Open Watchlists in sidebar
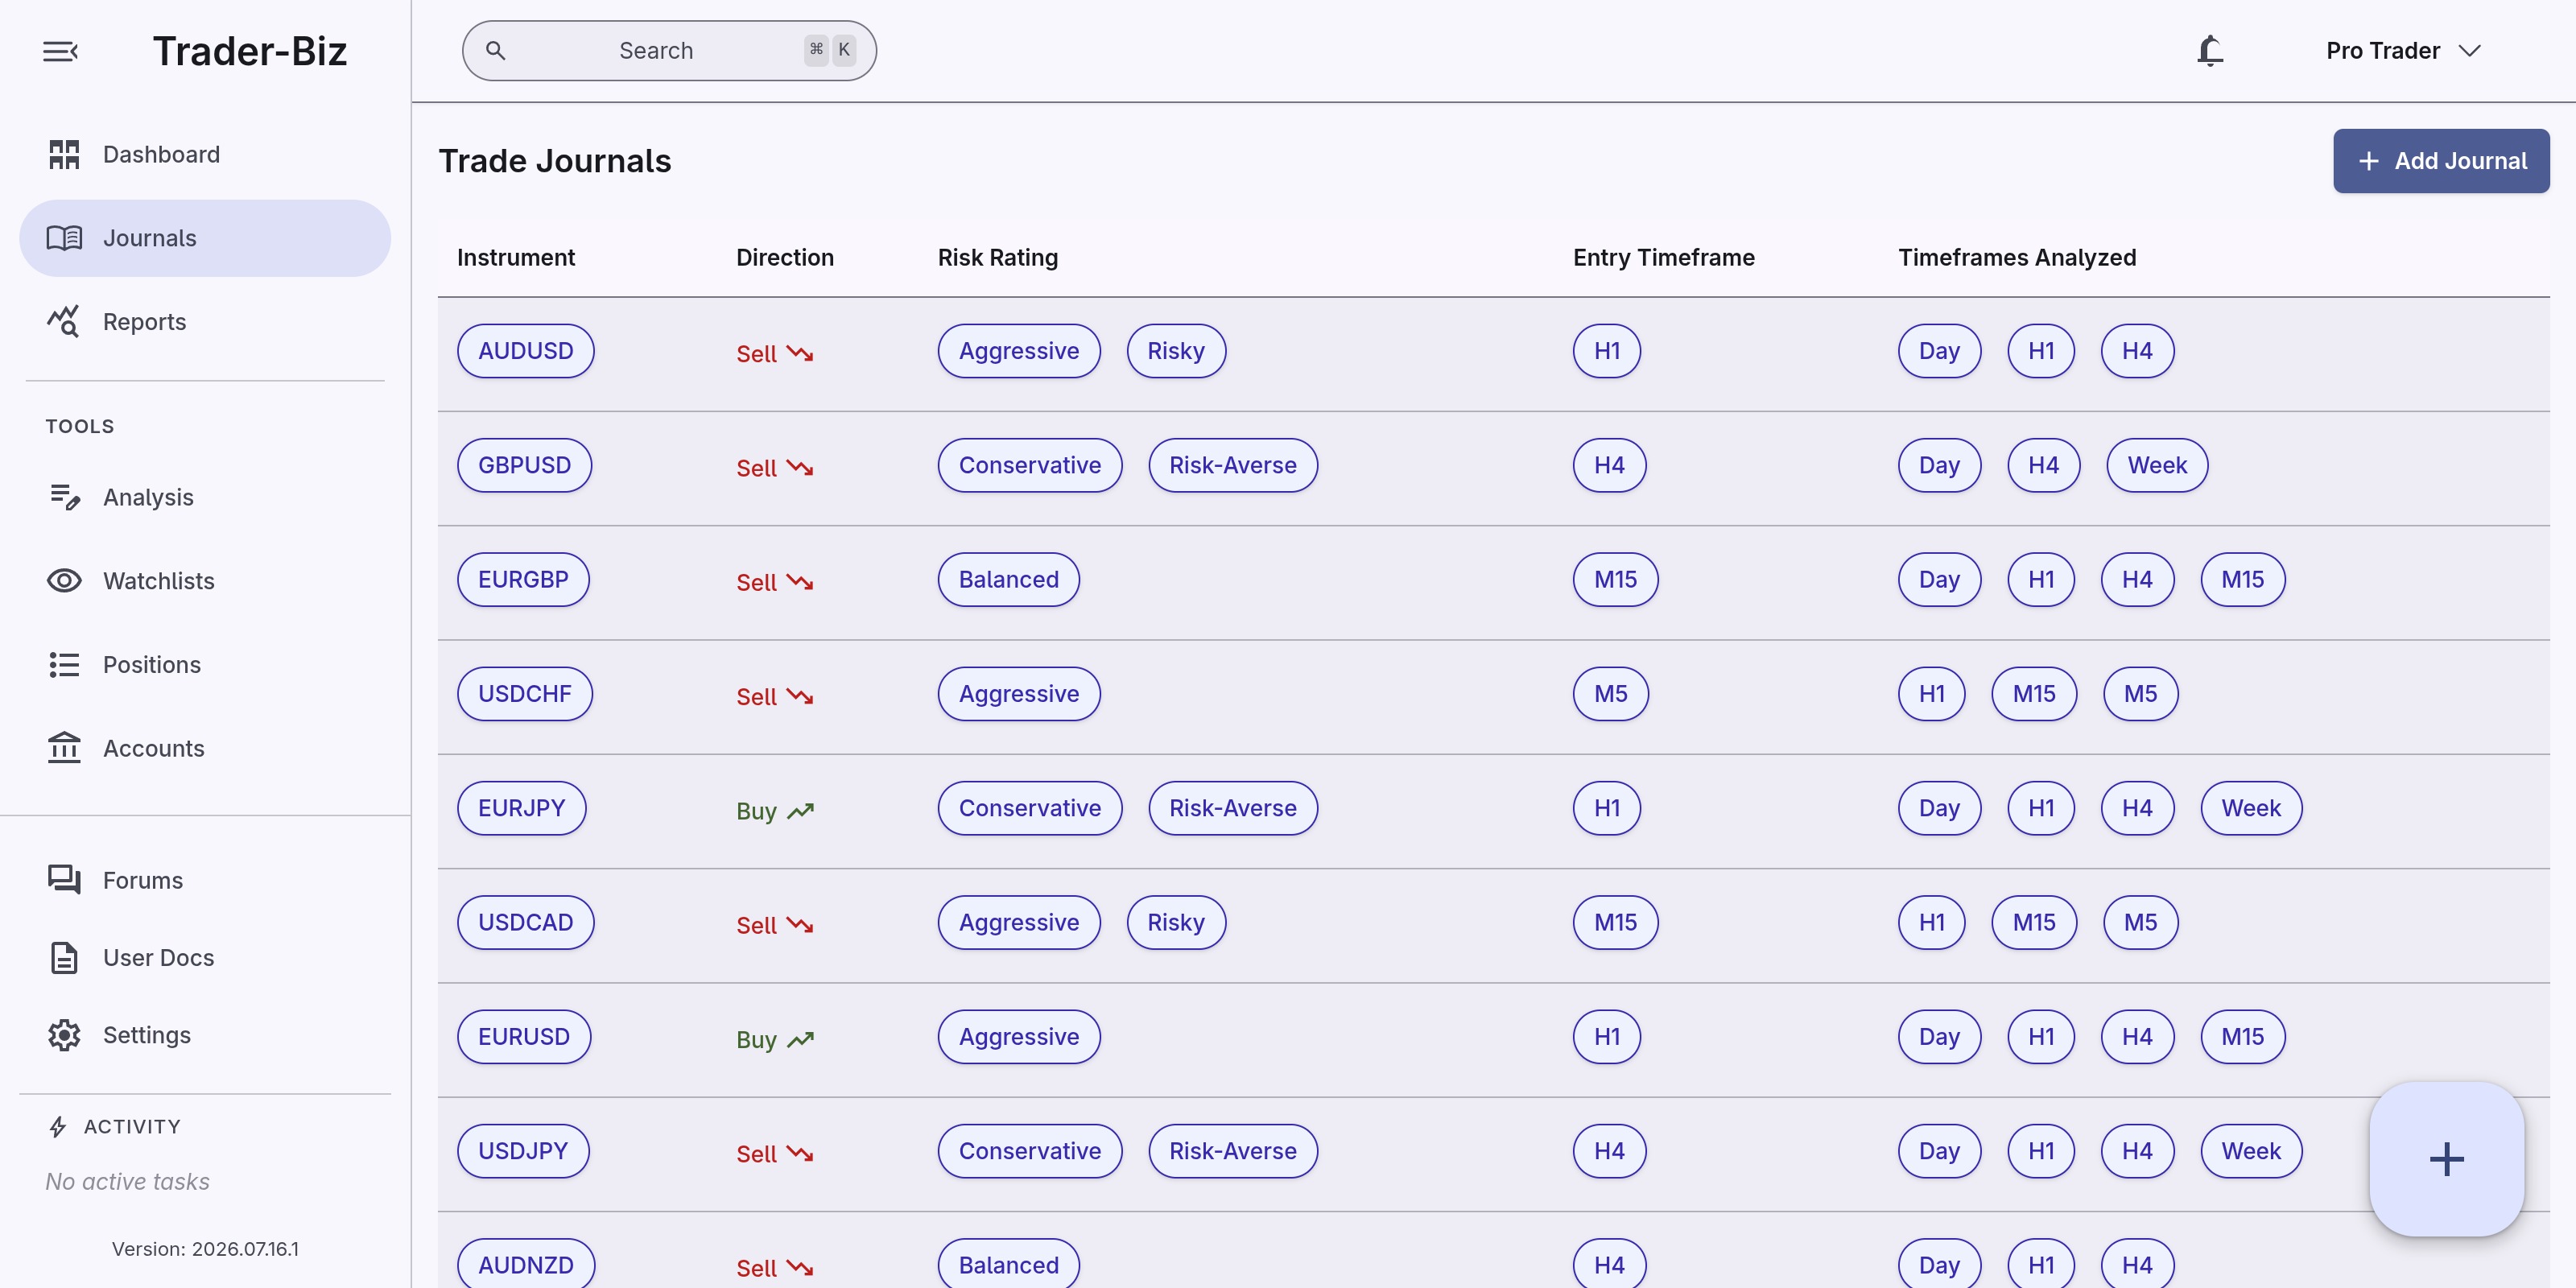The width and height of the screenshot is (2576, 1288). pos(205,581)
